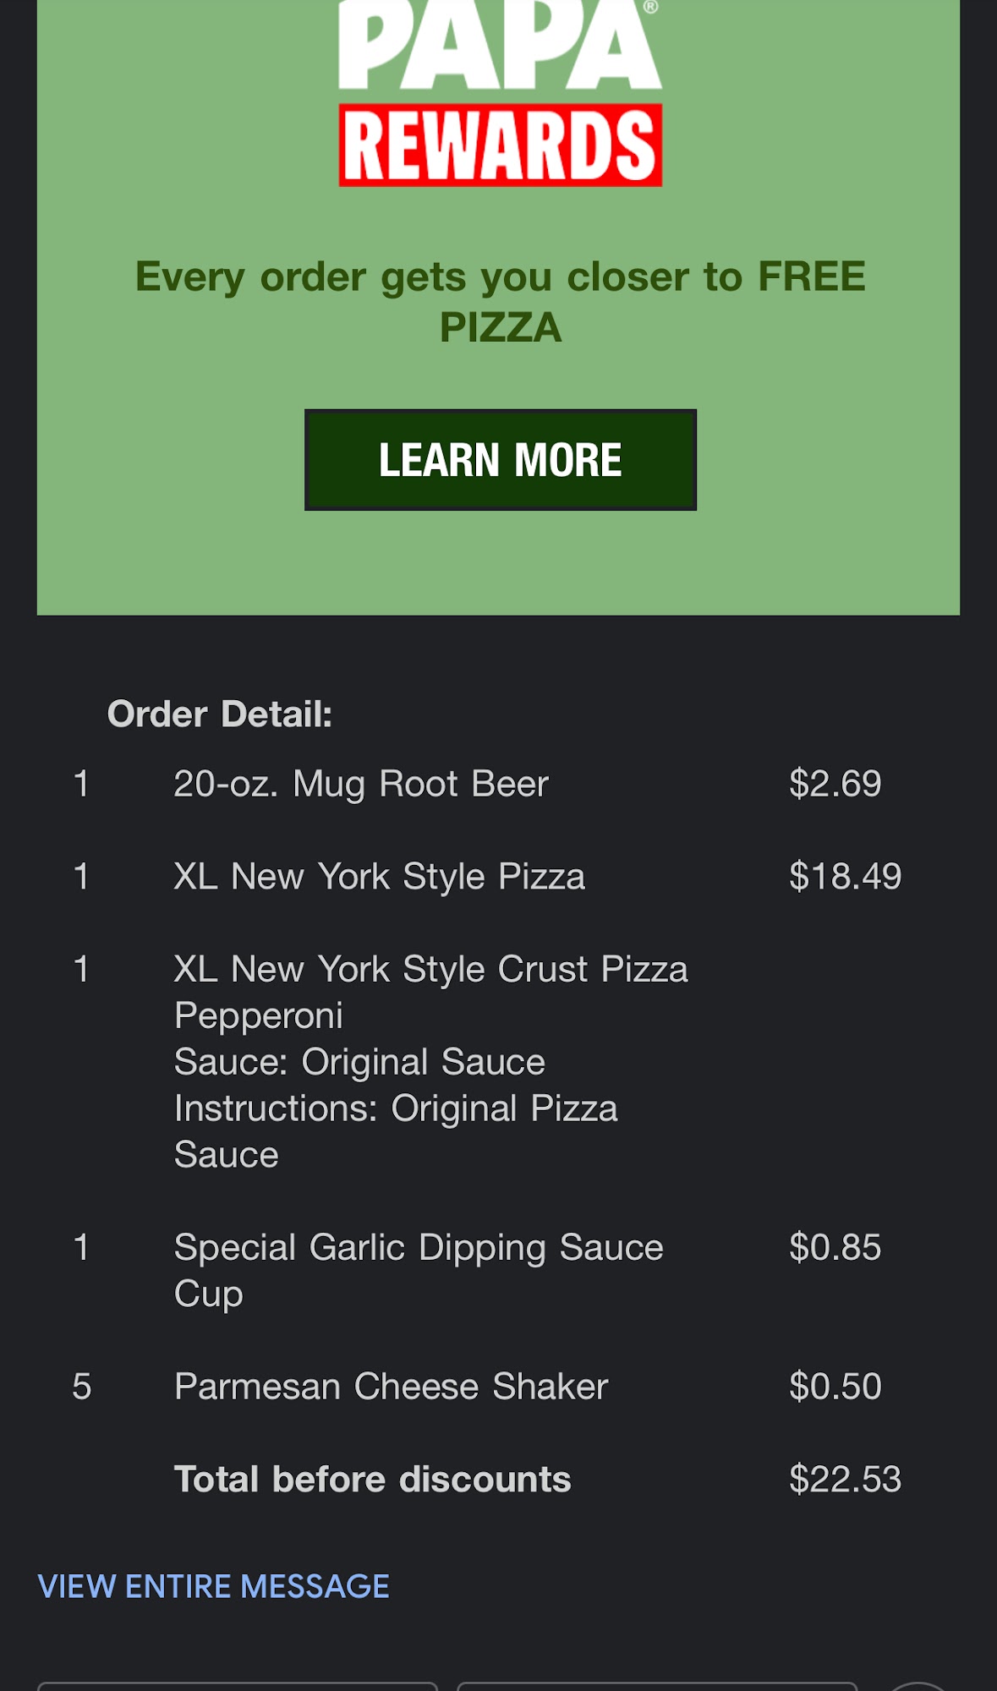Click the $0.85 dipping sauce price
The width and height of the screenshot is (997, 1691).
click(834, 1246)
